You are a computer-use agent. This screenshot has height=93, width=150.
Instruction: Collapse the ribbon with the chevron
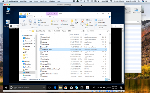coord(107,17)
